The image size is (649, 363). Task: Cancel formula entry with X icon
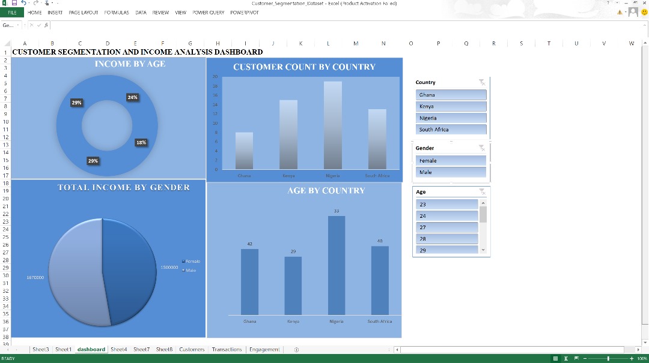point(31,25)
